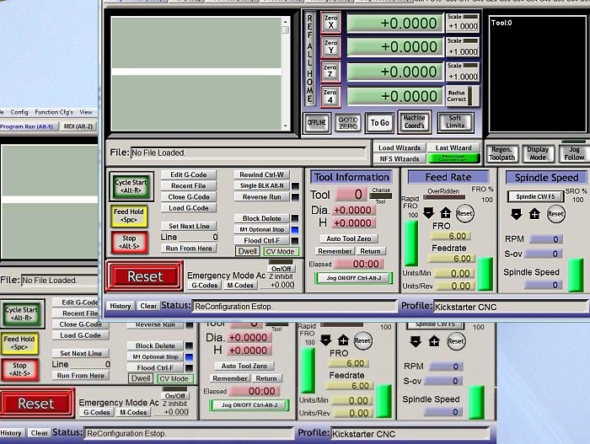Open the Load Wizards list

click(399, 147)
